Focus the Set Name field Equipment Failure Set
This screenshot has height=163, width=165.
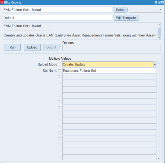pos(109,71)
